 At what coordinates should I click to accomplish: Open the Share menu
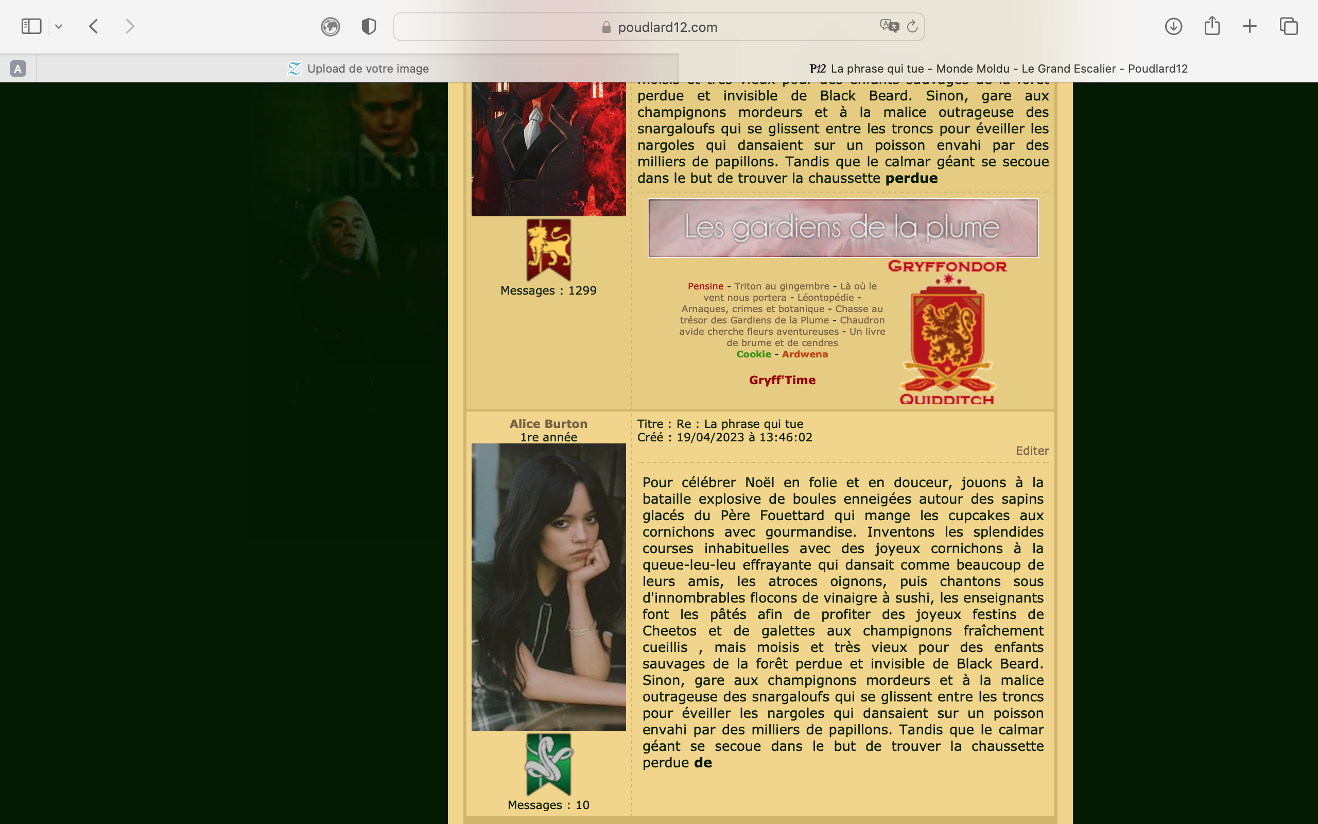click(1212, 26)
